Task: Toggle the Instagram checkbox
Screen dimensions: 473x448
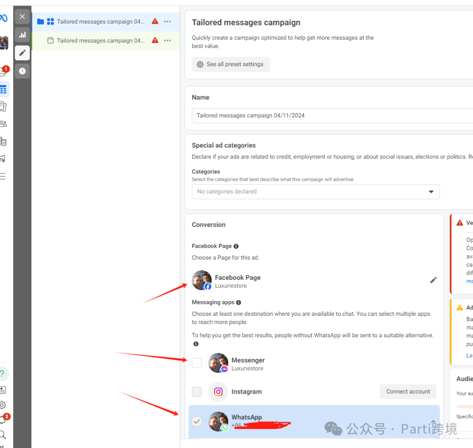Action: tap(197, 392)
